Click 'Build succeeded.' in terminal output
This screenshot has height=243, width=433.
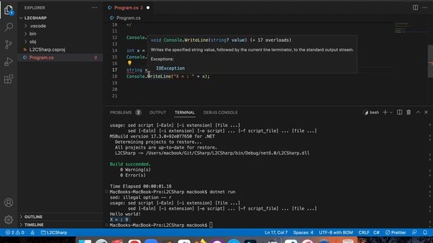tap(130, 164)
